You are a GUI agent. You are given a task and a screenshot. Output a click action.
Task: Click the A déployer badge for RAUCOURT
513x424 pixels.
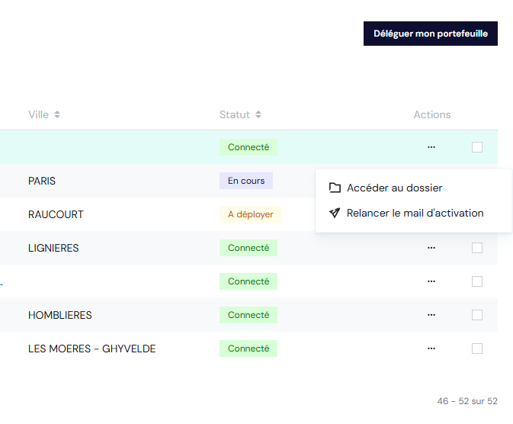[250, 214]
